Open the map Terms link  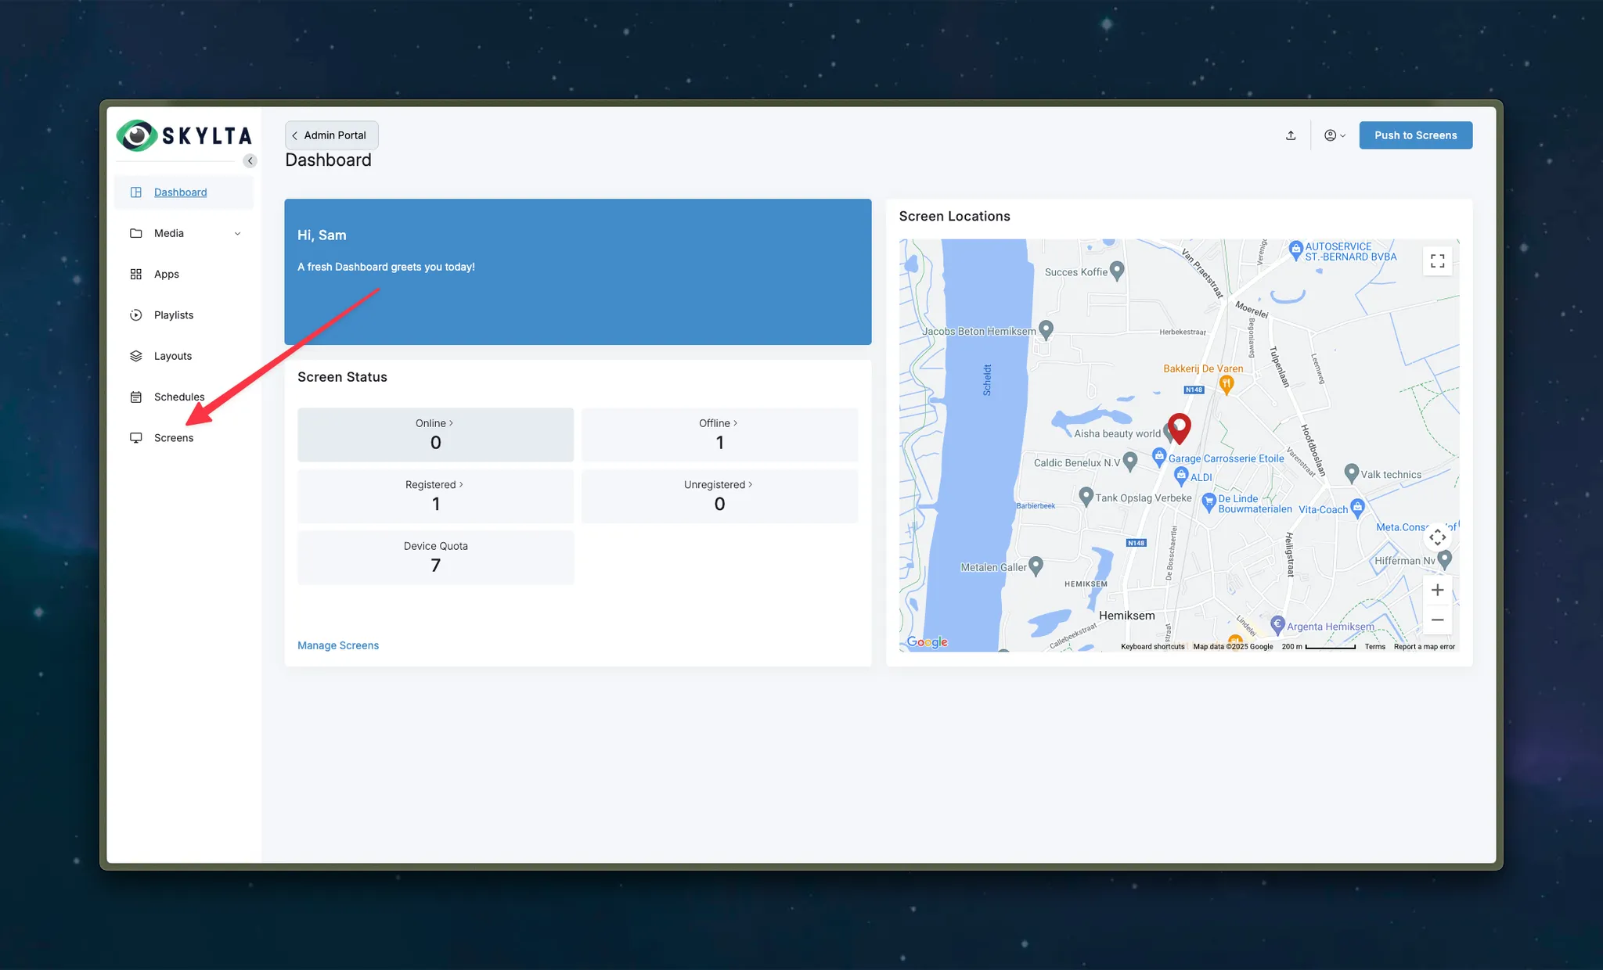pyautogui.click(x=1375, y=647)
